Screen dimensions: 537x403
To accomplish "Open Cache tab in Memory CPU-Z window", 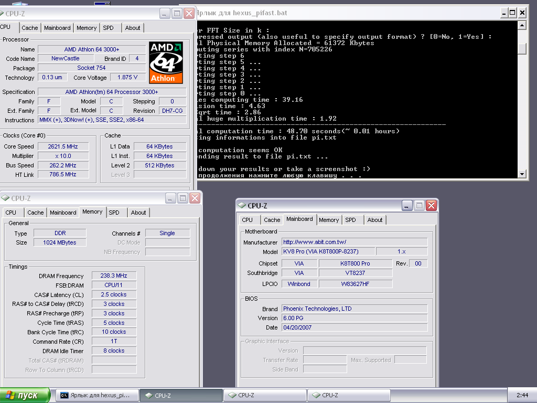I will 36,213.
